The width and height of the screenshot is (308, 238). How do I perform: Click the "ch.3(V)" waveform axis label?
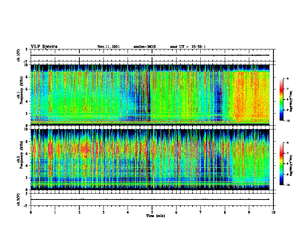click(x=18, y=199)
